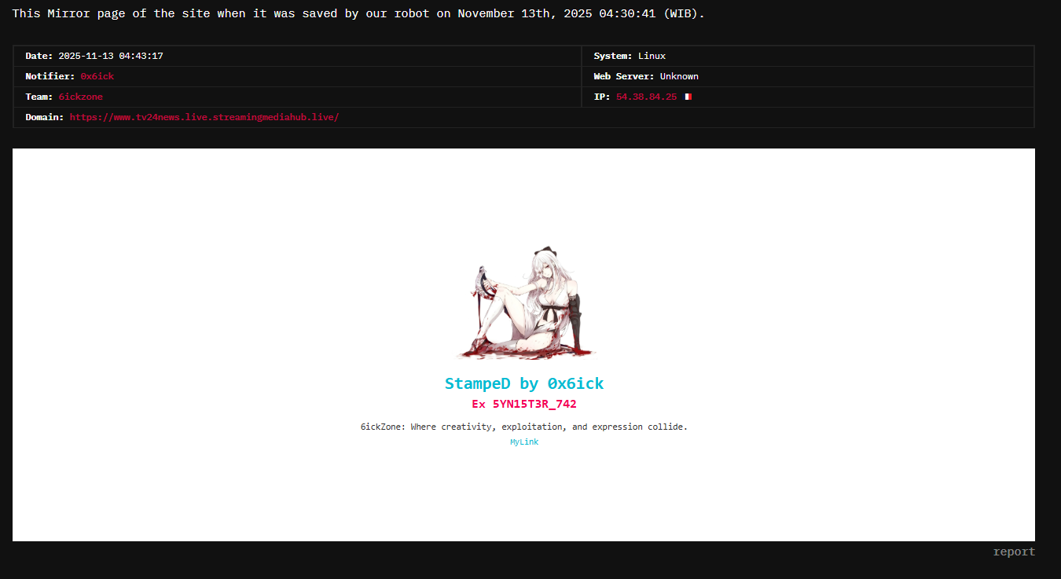
Task: Click the "Ex 5YN15T3R_742" red text
Action: 524,404
